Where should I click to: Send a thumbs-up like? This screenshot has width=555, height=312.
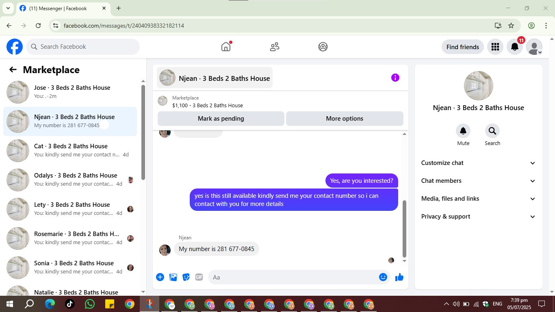399,277
